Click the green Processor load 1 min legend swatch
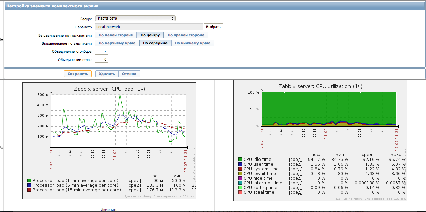Image resolution: width=426 pixels, height=212 pixels. [29, 181]
